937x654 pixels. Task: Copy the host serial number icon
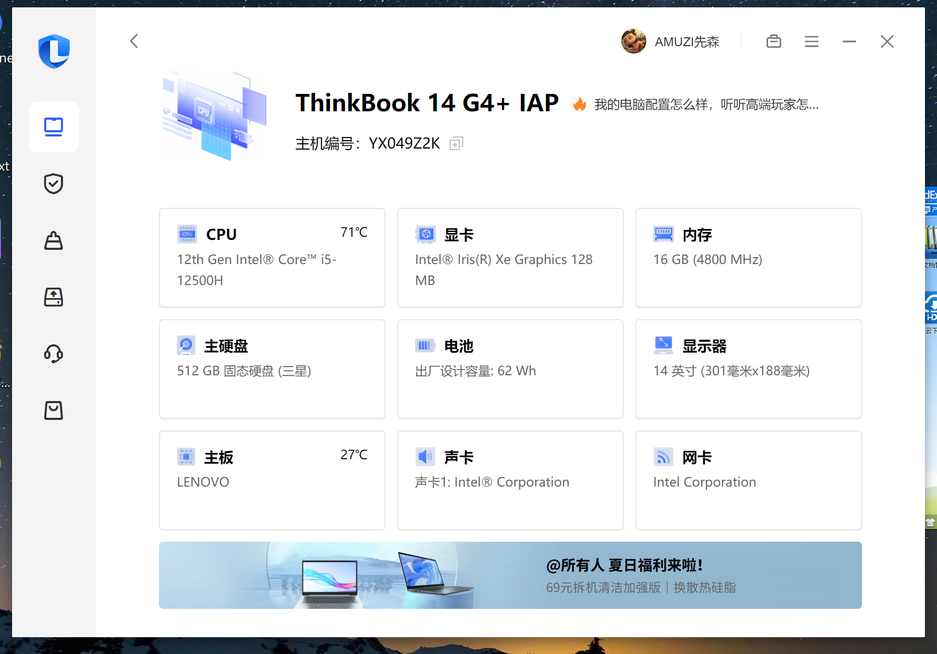(456, 143)
